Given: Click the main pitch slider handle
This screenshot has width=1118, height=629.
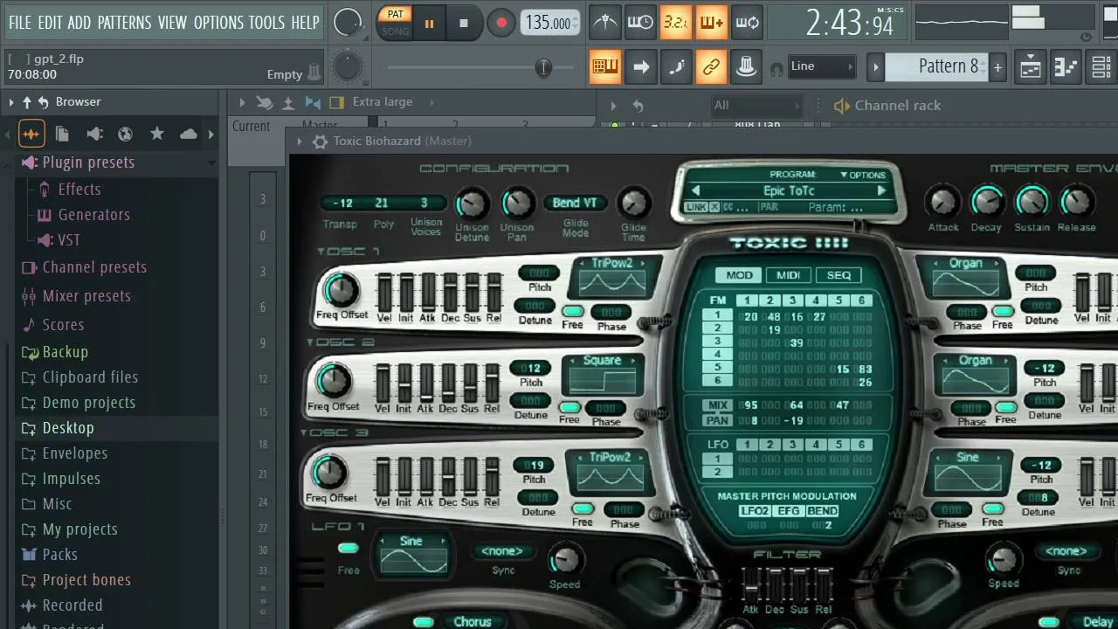Looking at the screenshot, I should 543,67.
